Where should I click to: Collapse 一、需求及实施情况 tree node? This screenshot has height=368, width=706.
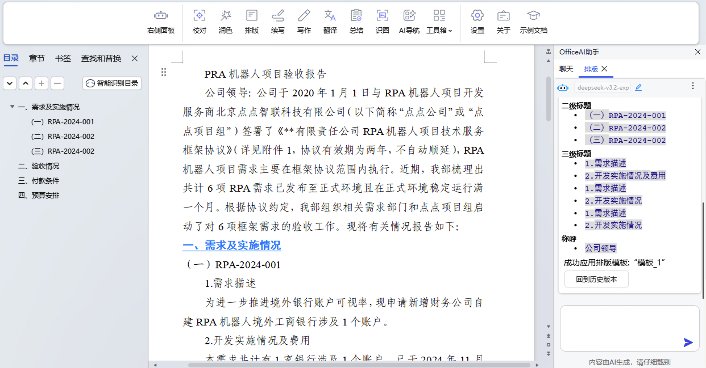click(12, 107)
